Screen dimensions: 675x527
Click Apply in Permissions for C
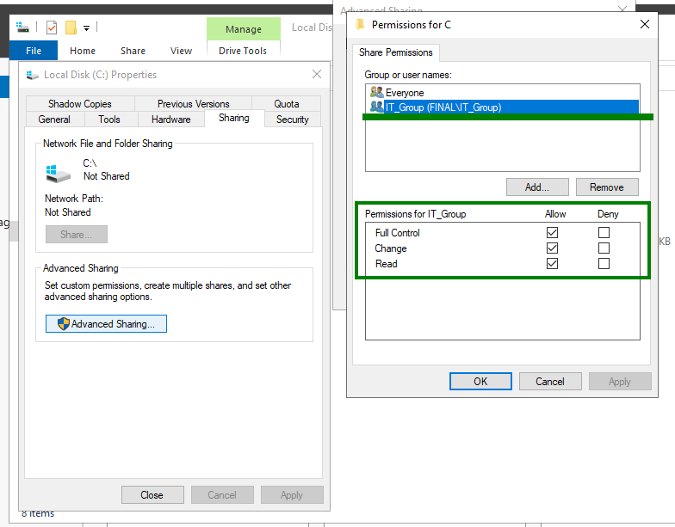coord(620,382)
